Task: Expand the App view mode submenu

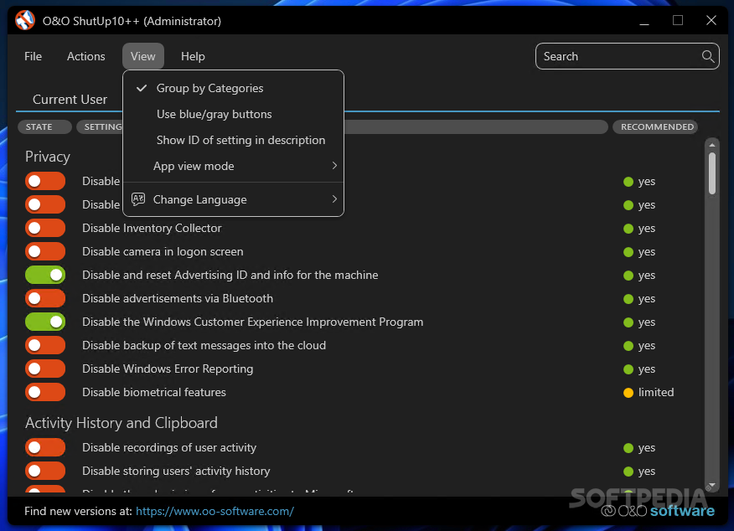Action: coord(233,166)
